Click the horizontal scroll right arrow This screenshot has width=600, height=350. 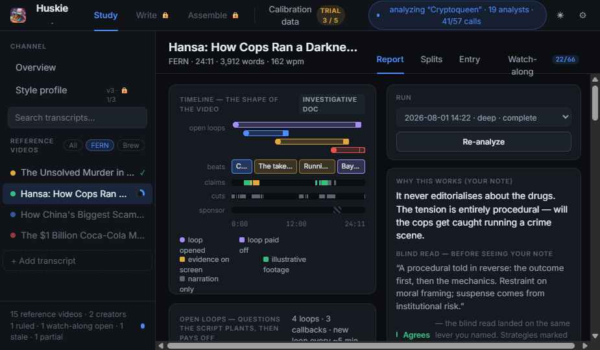(x=584, y=346)
